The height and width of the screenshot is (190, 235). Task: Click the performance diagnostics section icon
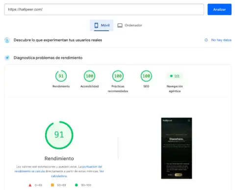click(x=7, y=58)
